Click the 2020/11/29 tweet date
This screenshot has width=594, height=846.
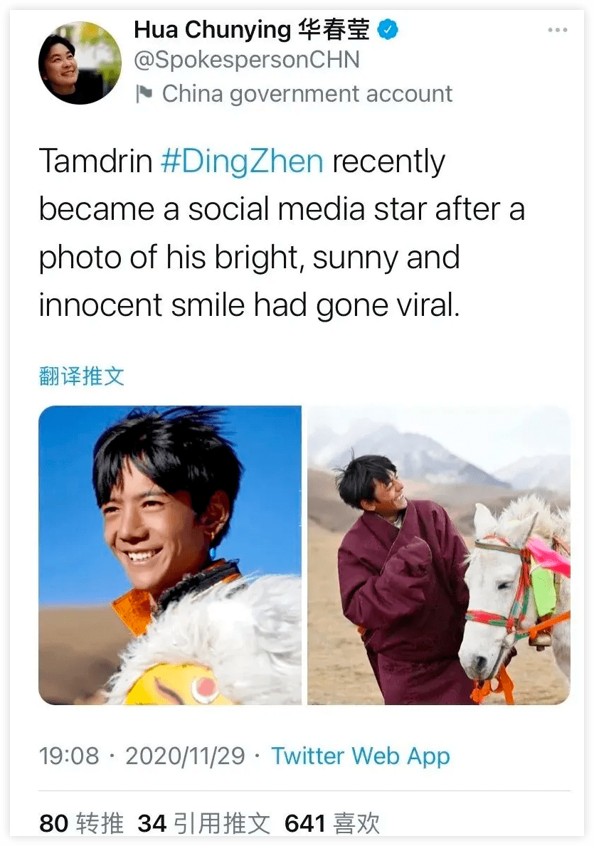click(x=185, y=756)
